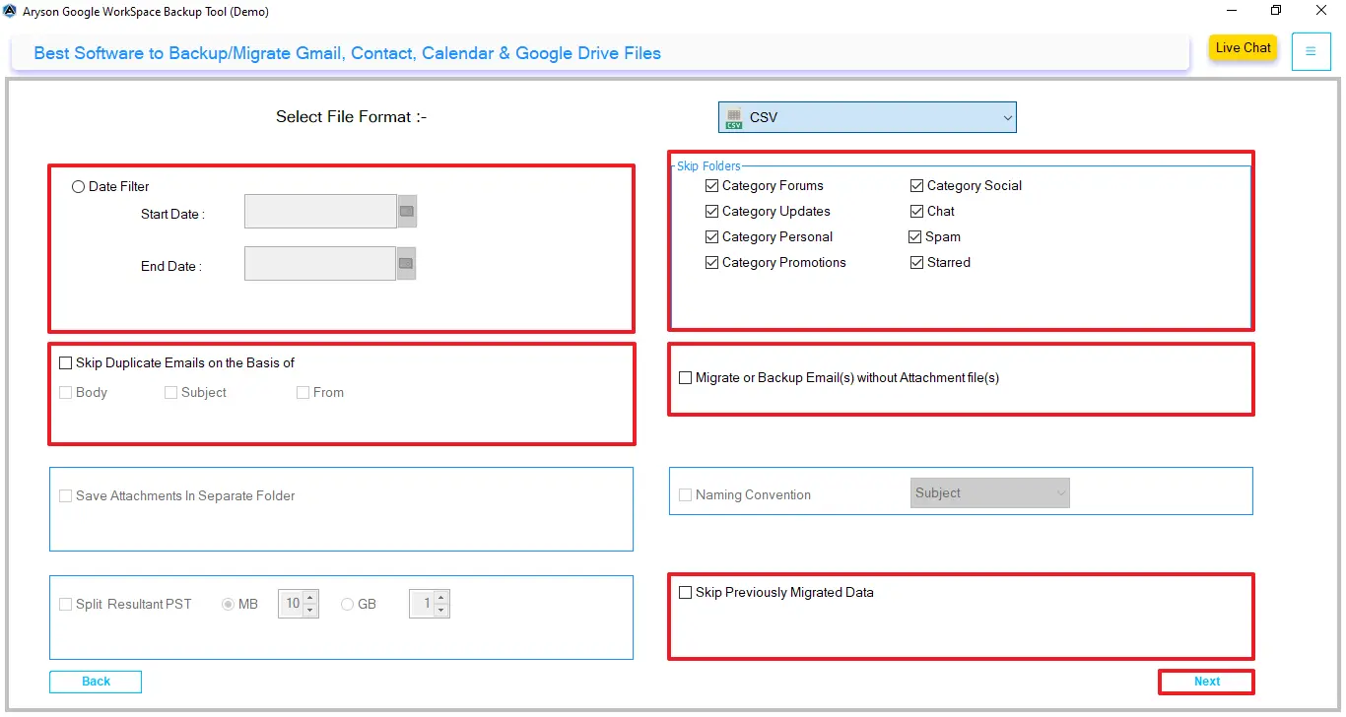Click the Back button
This screenshot has height=717, width=1346.
[x=96, y=682]
